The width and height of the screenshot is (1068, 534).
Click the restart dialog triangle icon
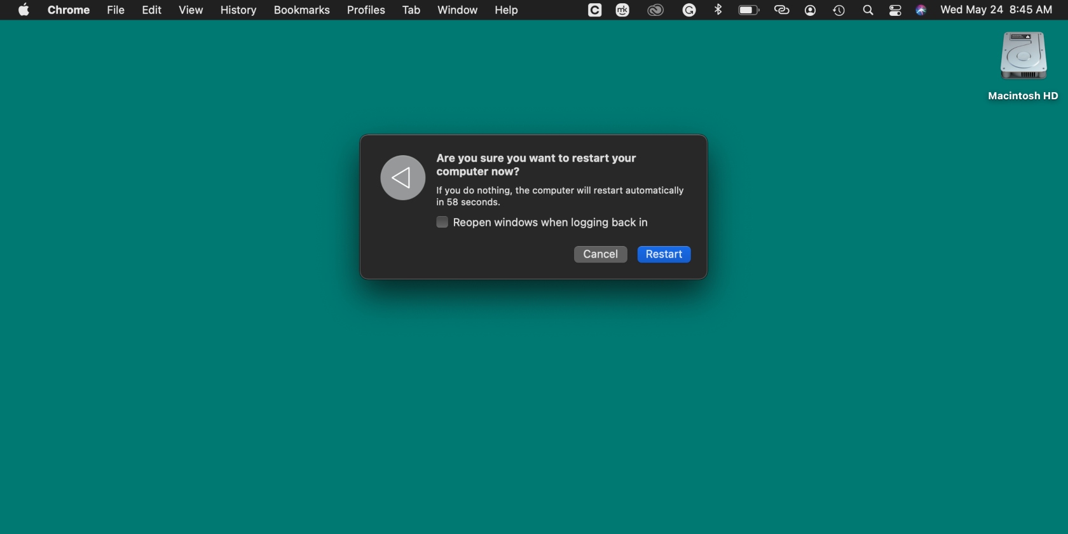pyautogui.click(x=402, y=178)
